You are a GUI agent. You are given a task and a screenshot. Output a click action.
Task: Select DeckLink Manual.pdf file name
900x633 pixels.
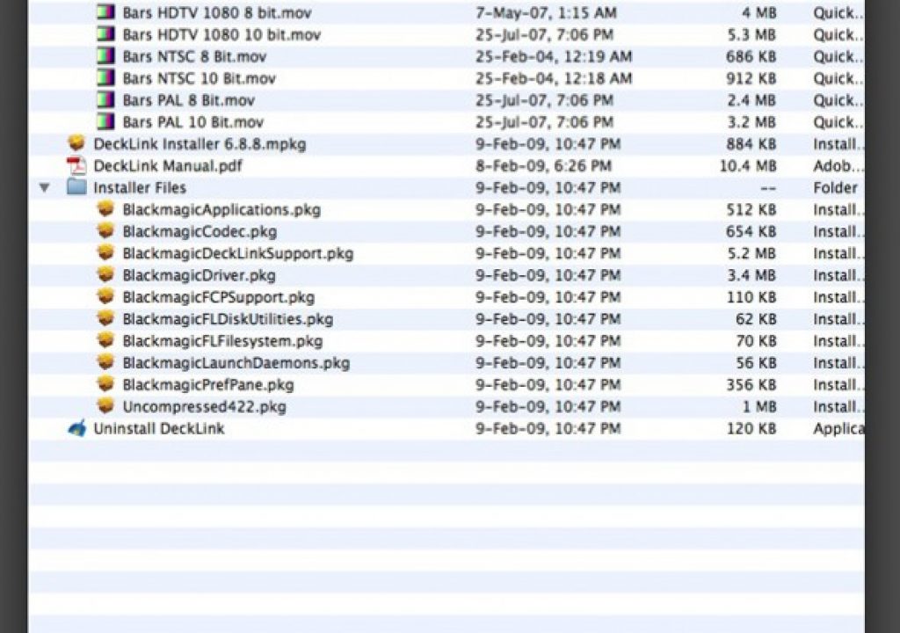[x=168, y=166]
